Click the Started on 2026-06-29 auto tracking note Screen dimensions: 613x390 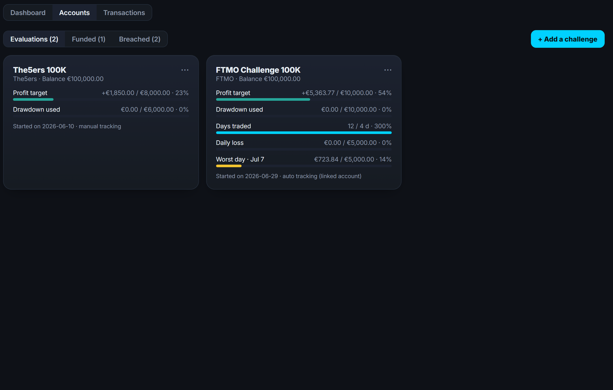click(289, 176)
